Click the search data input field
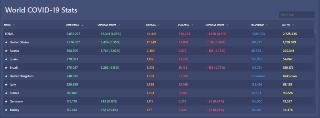 tap(297, 15)
